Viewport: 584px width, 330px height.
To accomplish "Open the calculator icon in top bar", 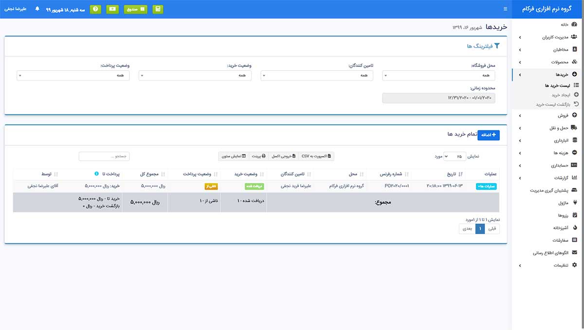I will pyautogui.click(x=158, y=9).
